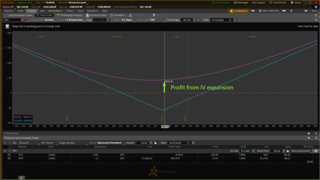320x180 pixels.
Task: Open Scan main tab
Action: 42,11
